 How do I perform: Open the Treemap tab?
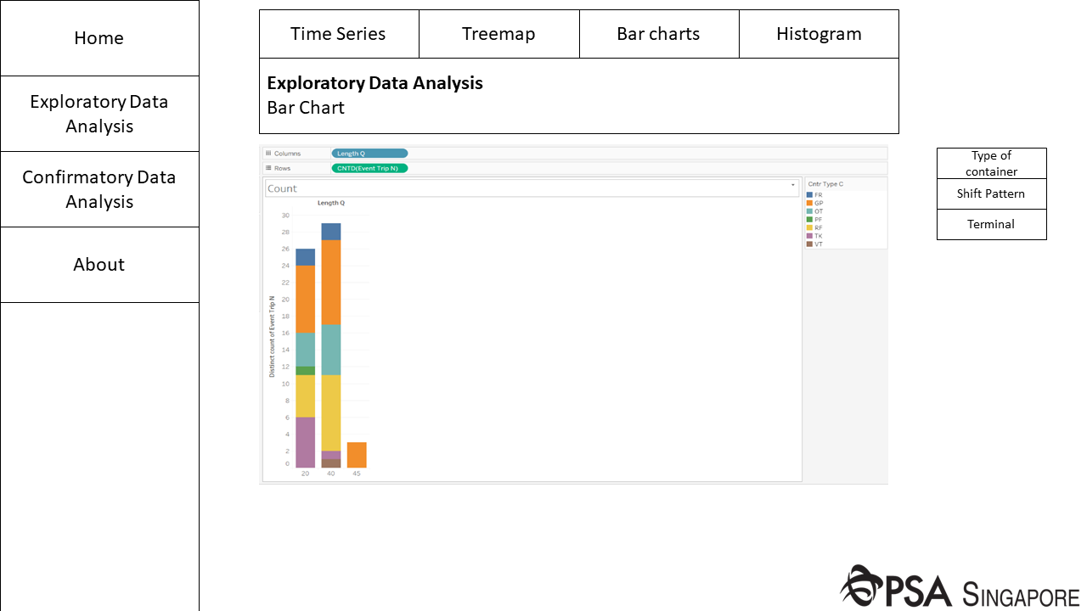click(x=498, y=34)
